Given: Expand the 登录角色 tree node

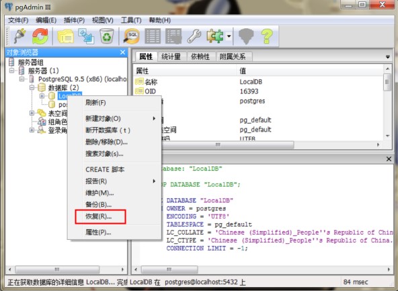Looking at the screenshot, I should tap(32, 130).
